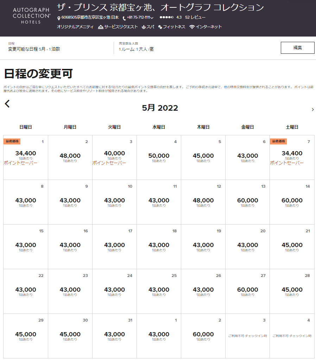Select May 1 with 34,400 points

tap(26, 157)
